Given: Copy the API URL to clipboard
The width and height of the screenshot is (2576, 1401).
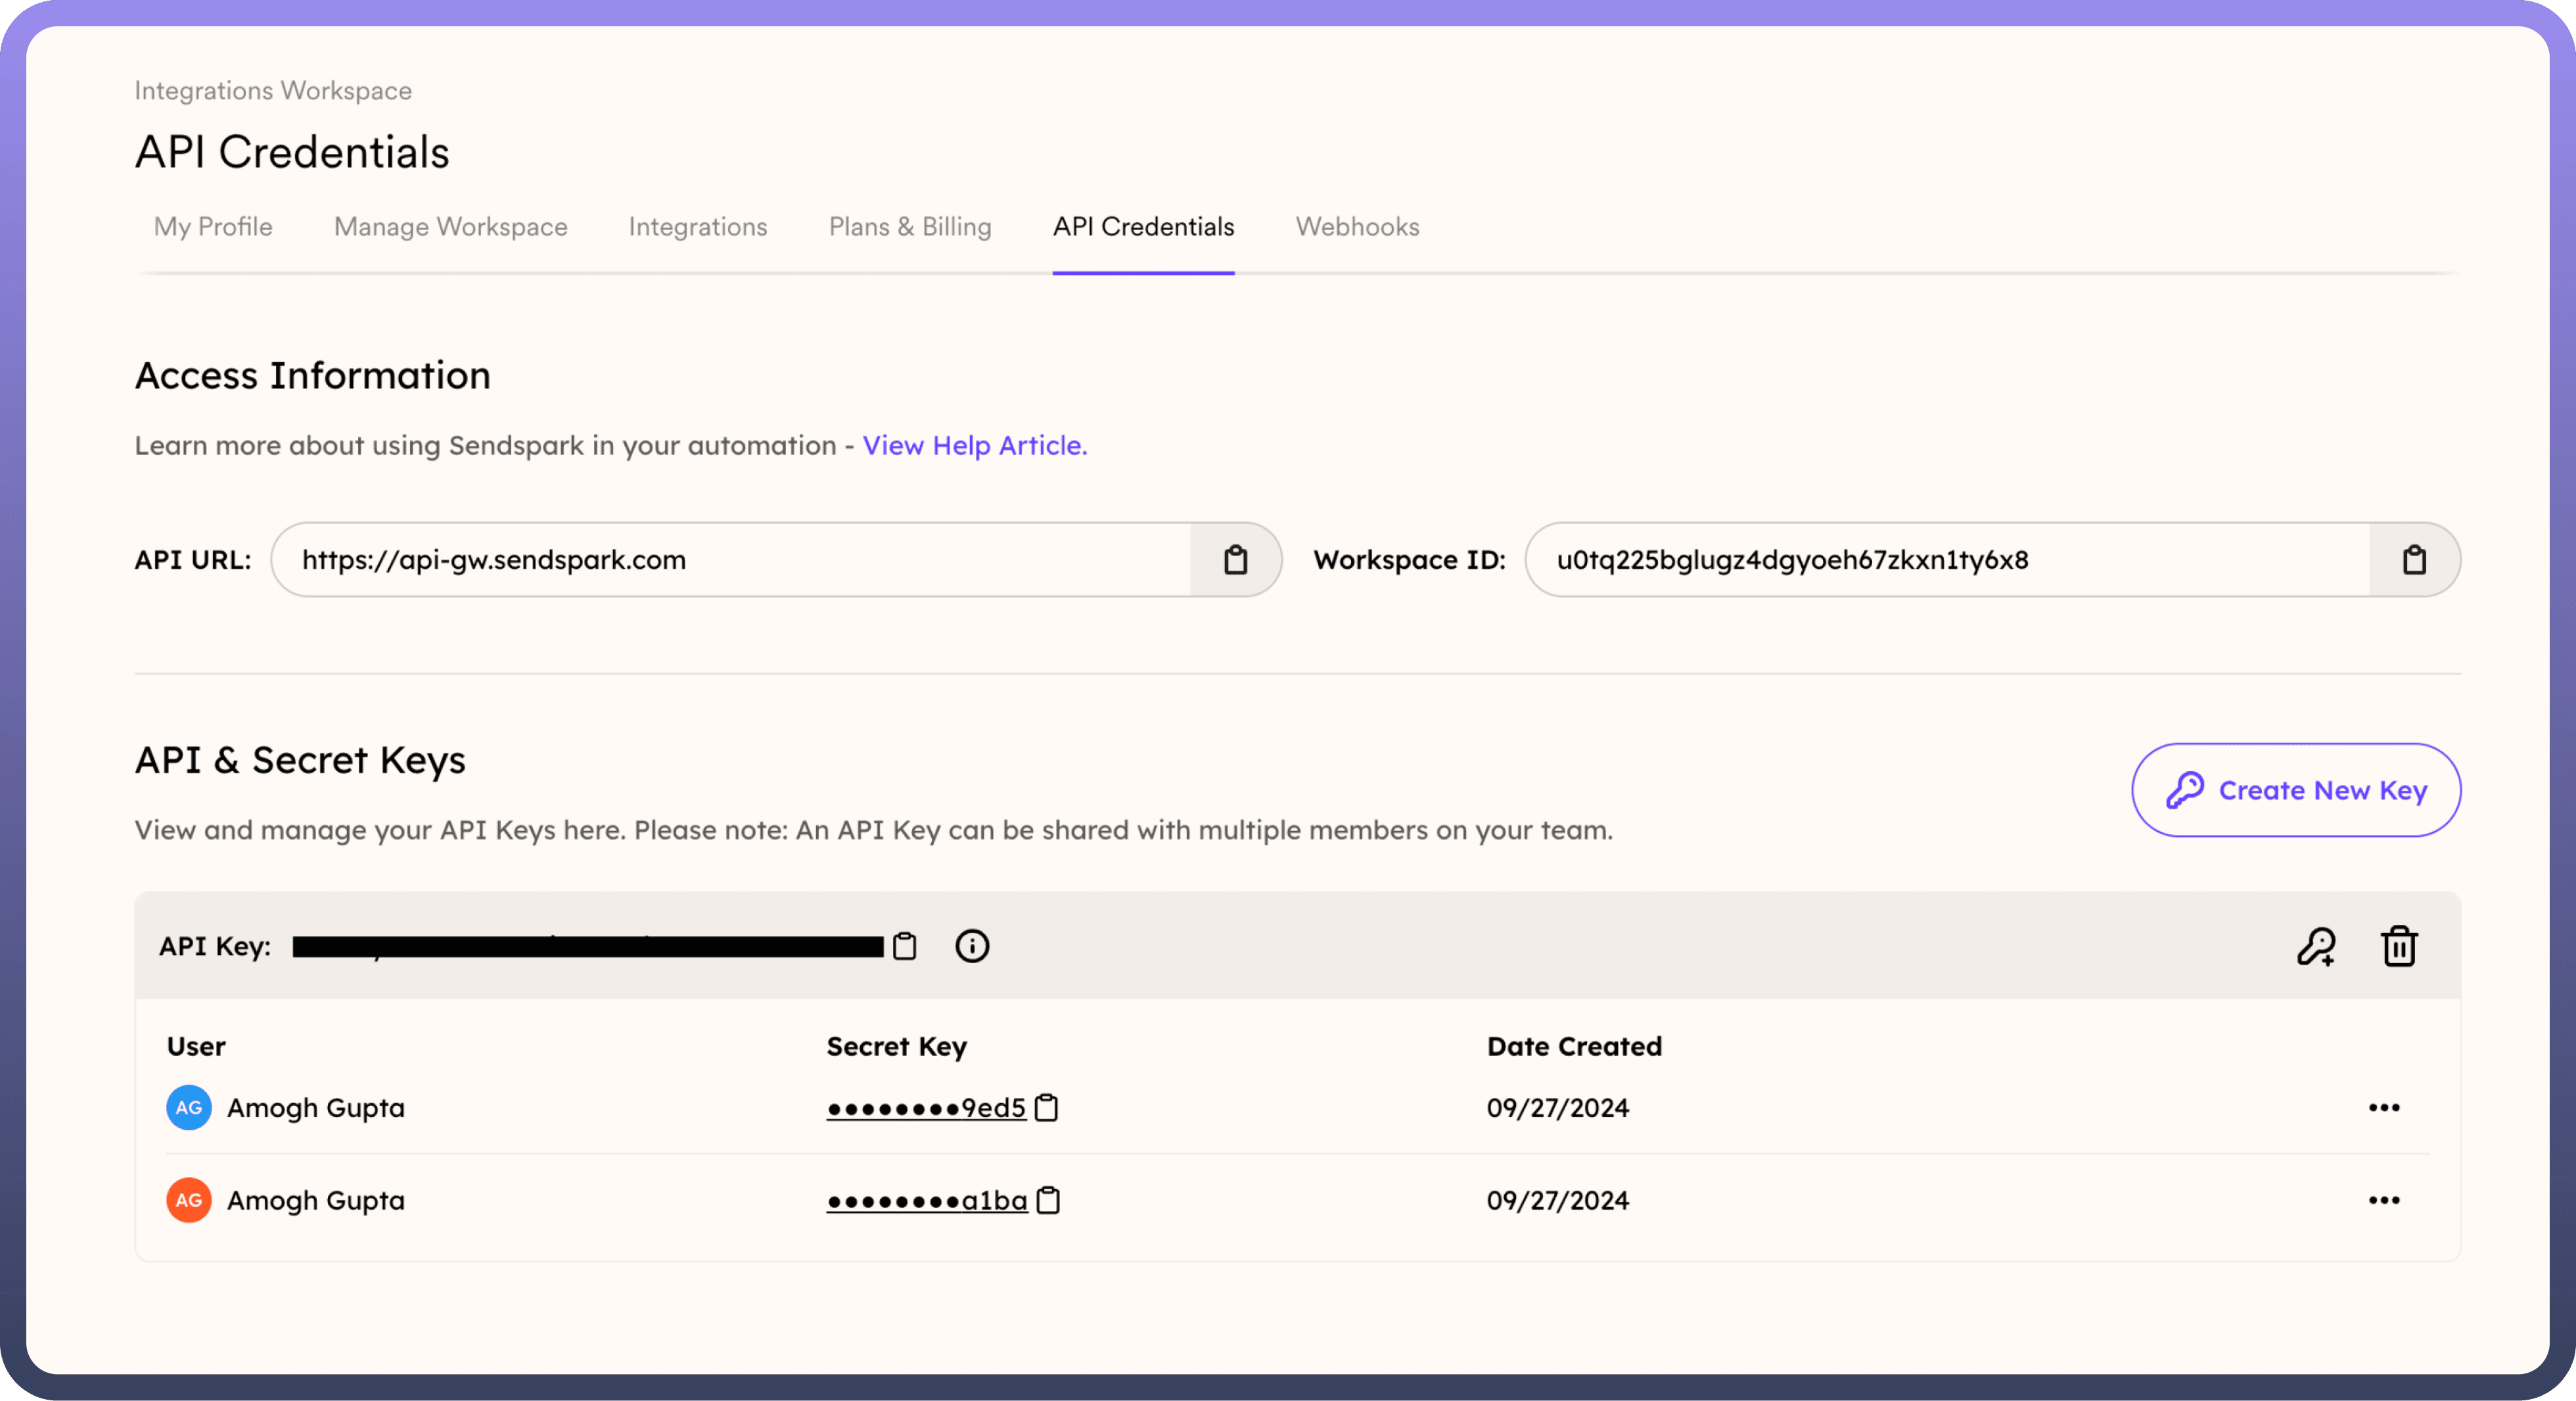Looking at the screenshot, I should coord(1235,559).
